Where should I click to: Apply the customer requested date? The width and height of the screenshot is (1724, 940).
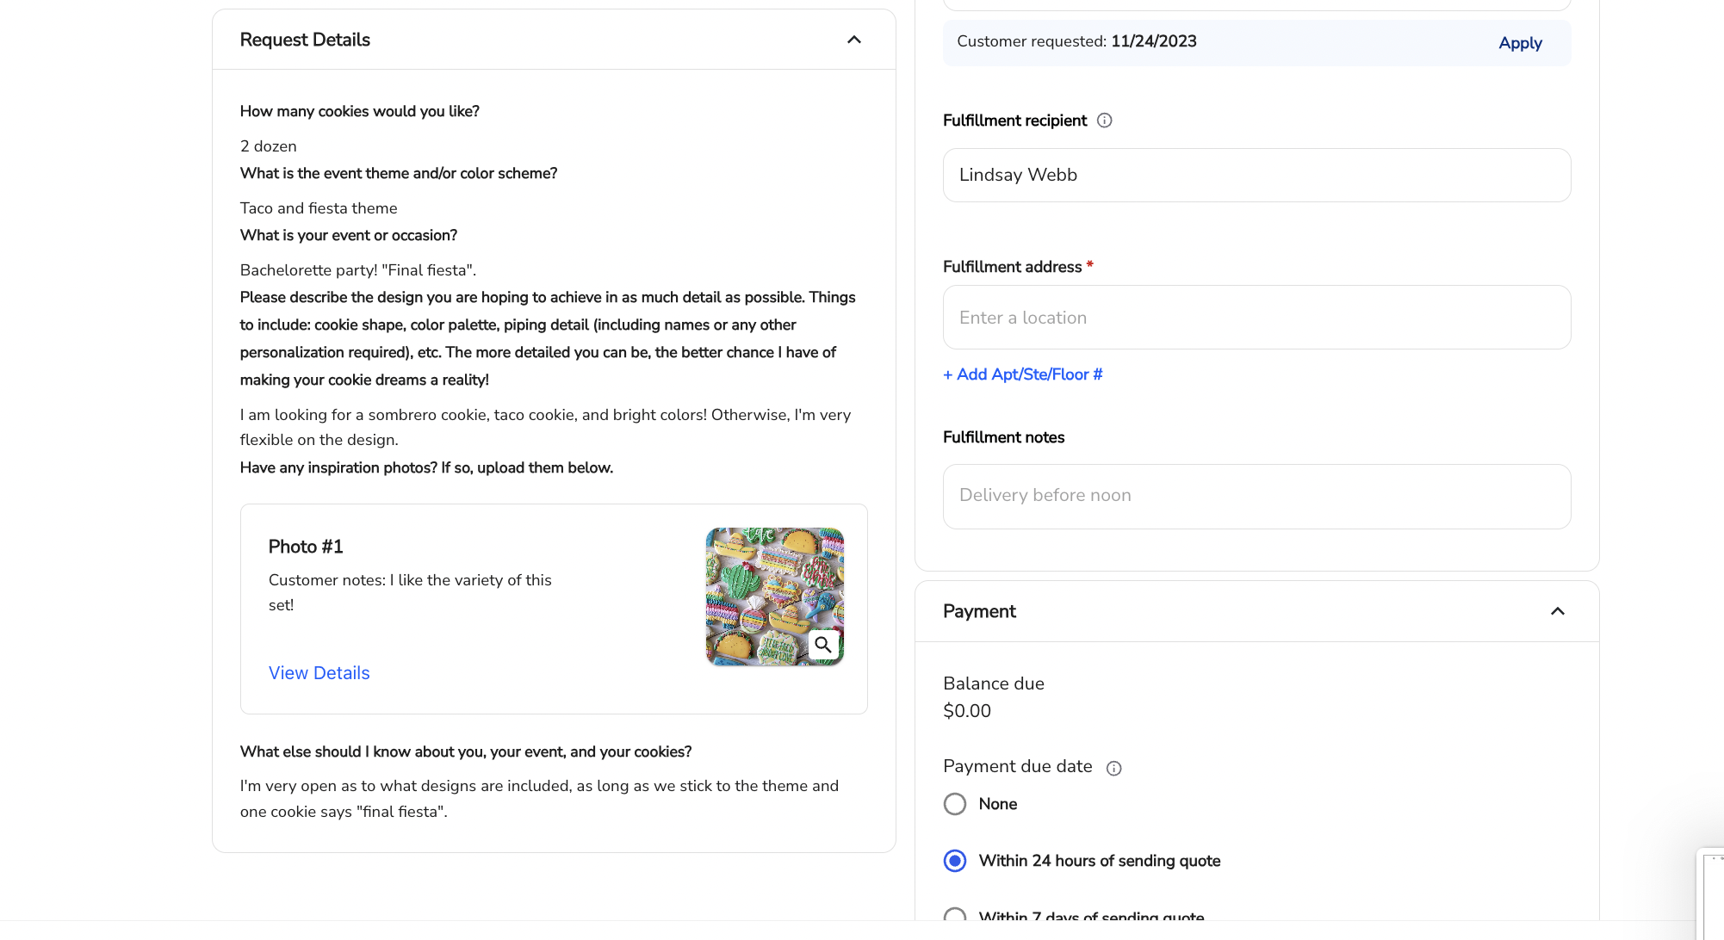[1520, 43]
